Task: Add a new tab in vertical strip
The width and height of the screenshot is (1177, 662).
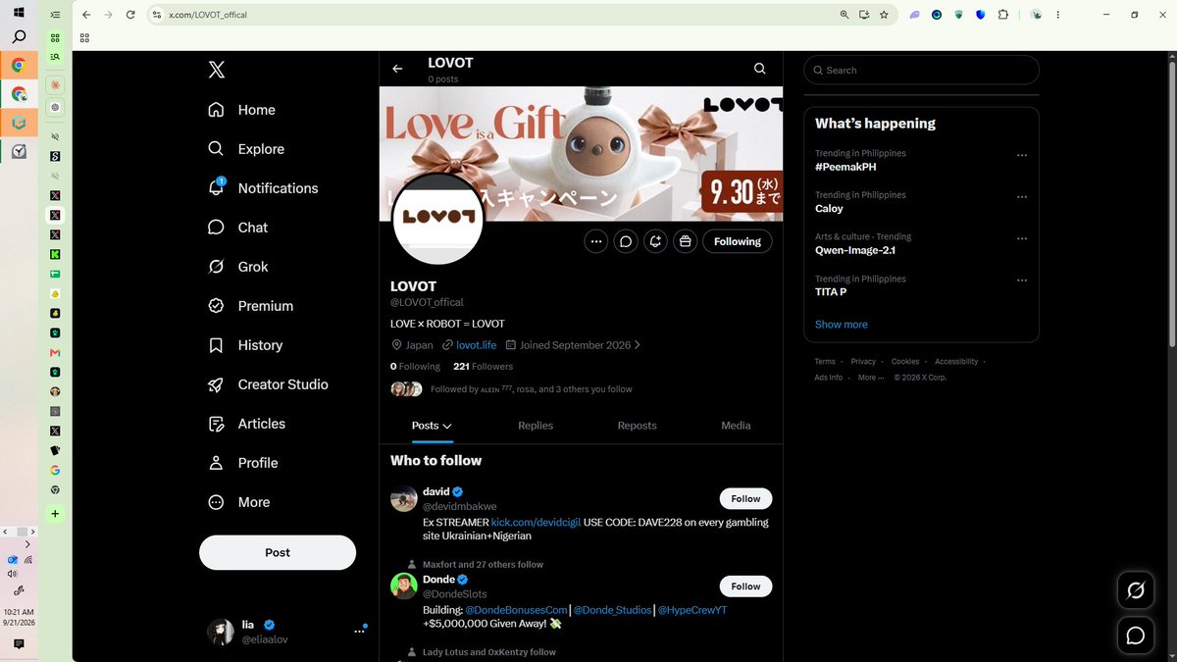Action: [55, 514]
